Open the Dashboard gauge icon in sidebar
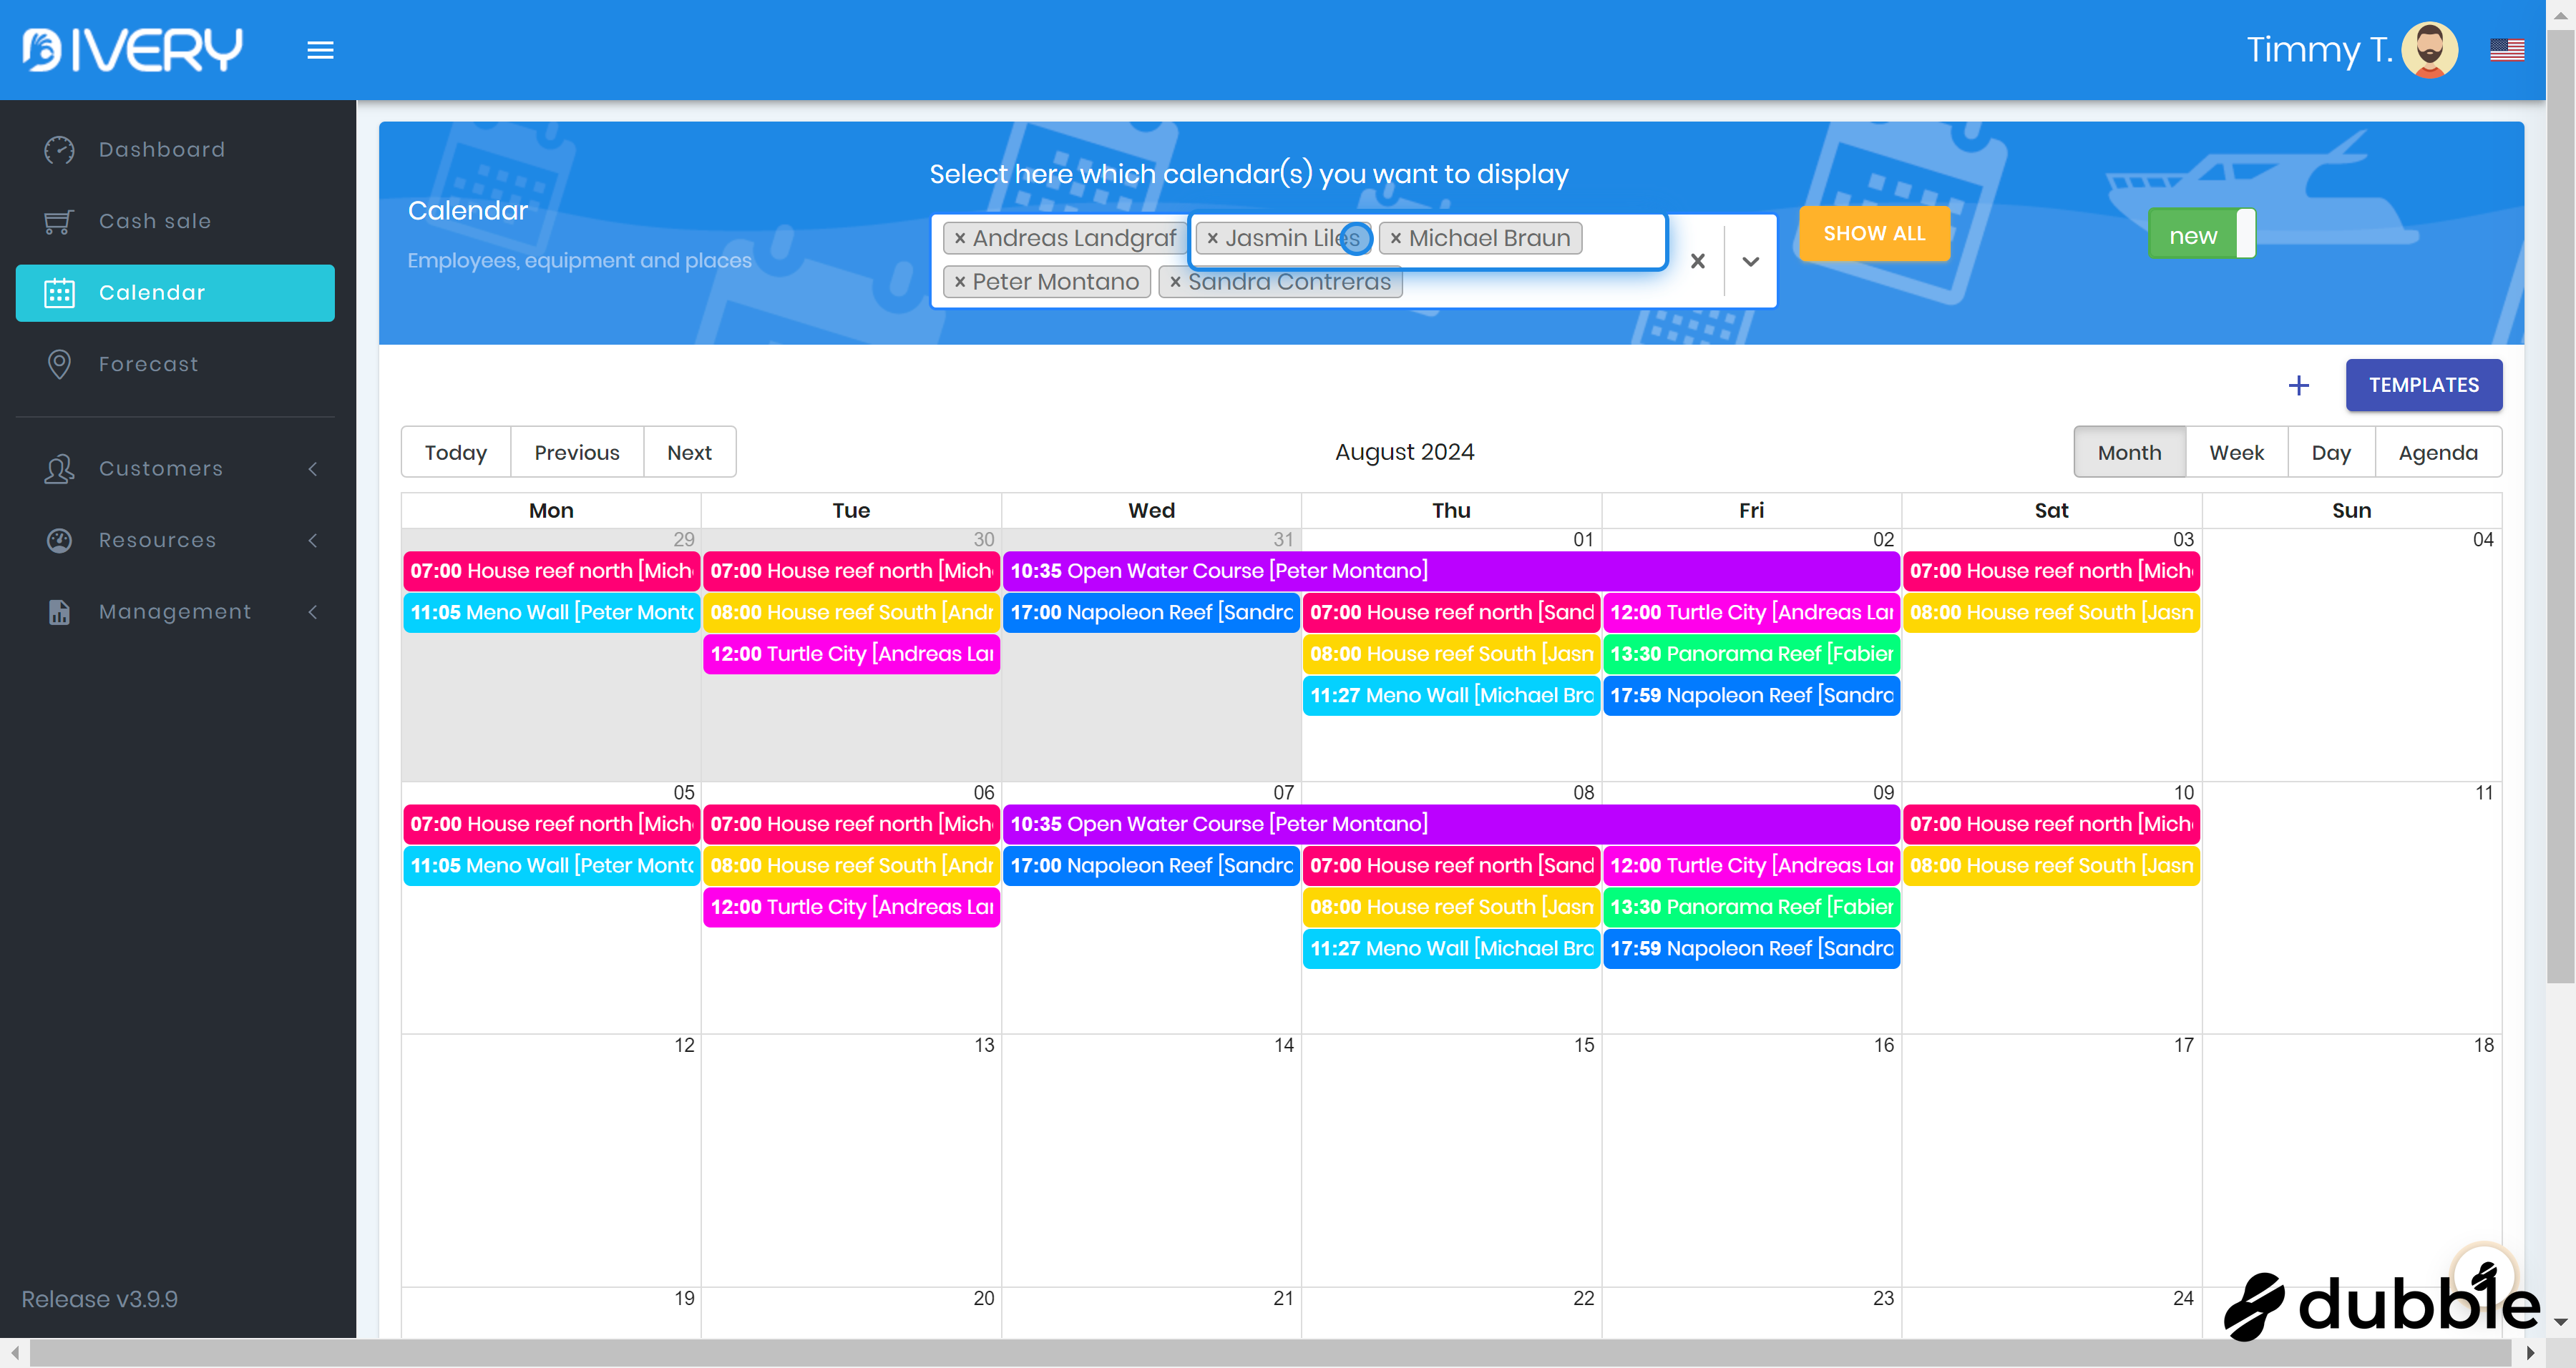This screenshot has width=2576, height=1368. pyautogui.click(x=59, y=150)
